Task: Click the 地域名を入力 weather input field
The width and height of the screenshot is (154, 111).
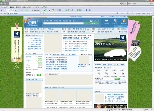Action: [x=105, y=79]
